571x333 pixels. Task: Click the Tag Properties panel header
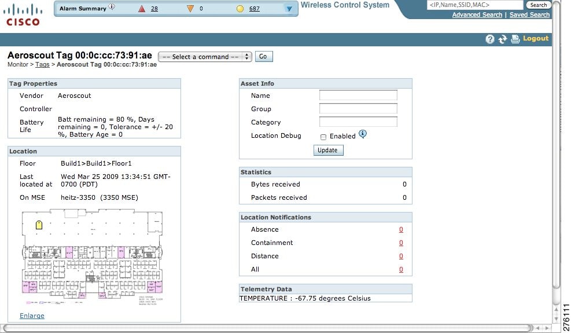[x=94, y=83]
